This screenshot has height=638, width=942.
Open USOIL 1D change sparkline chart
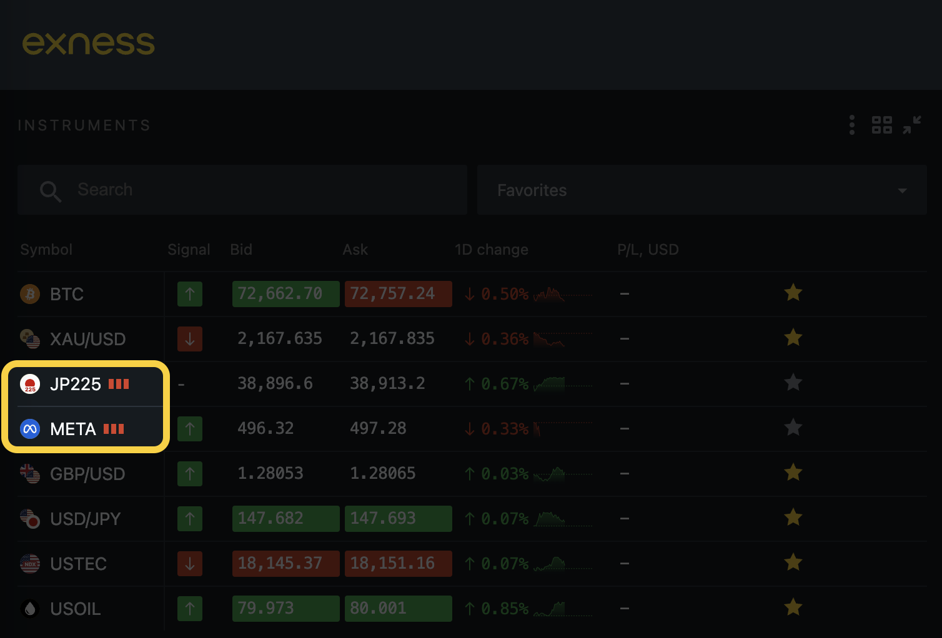[x=562, y=608]
